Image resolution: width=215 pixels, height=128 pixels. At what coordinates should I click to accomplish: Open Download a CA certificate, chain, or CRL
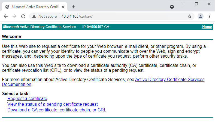(x=57, y=110)
